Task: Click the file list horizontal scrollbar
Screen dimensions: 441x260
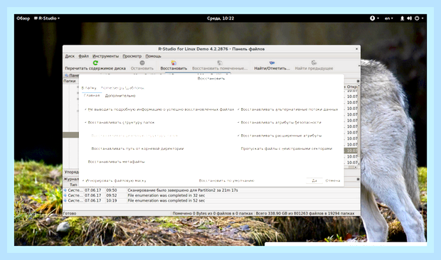Action: tap(351, 167)
